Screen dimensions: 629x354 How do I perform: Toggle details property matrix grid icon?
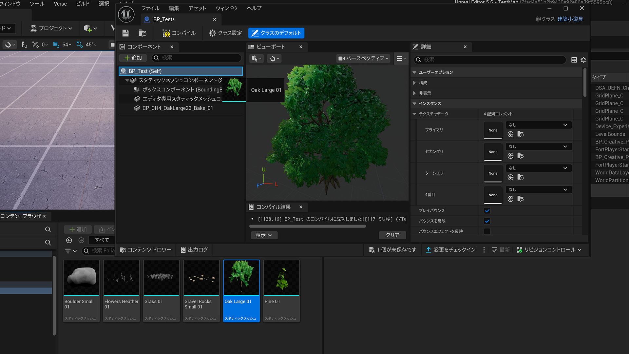click(574, 60)
